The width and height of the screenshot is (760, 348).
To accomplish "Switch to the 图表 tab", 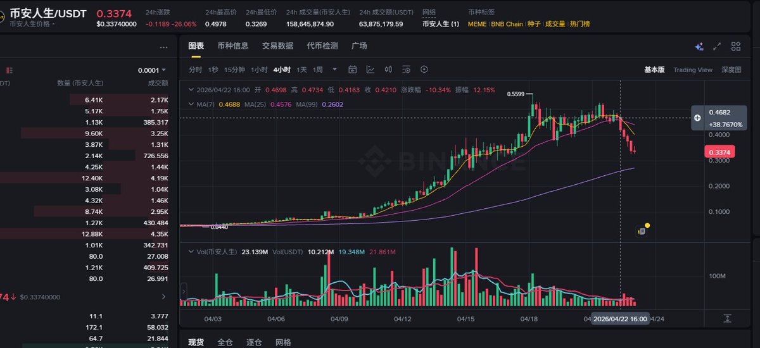I will click(196, 46).
